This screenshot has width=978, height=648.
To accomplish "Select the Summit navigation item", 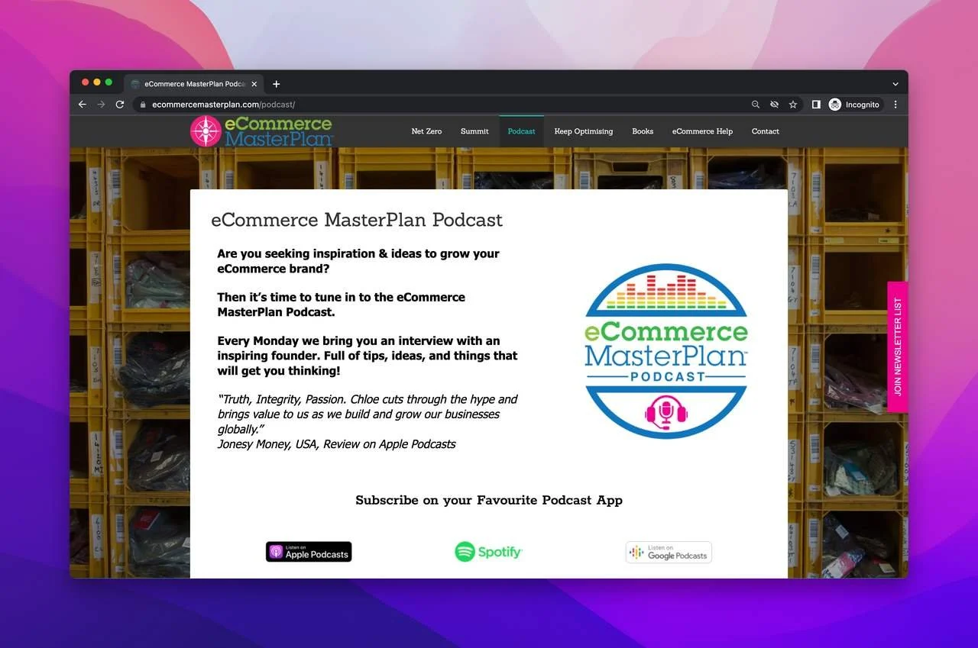I will click(x=474, y=131).
